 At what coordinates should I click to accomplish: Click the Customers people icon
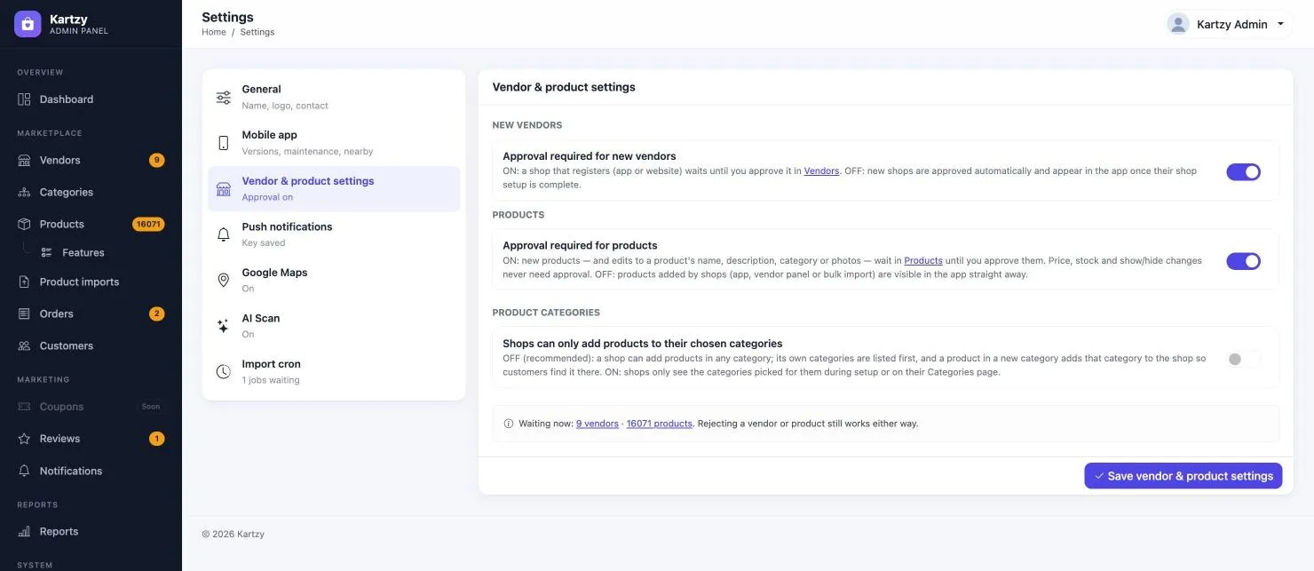[24, 346]
